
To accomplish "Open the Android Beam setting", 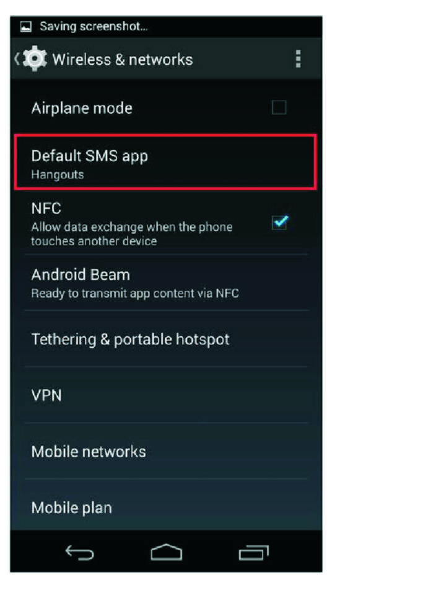I will tap(166, 283).
